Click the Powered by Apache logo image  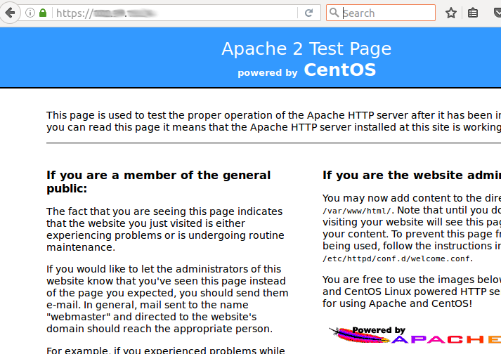[415, 335]
